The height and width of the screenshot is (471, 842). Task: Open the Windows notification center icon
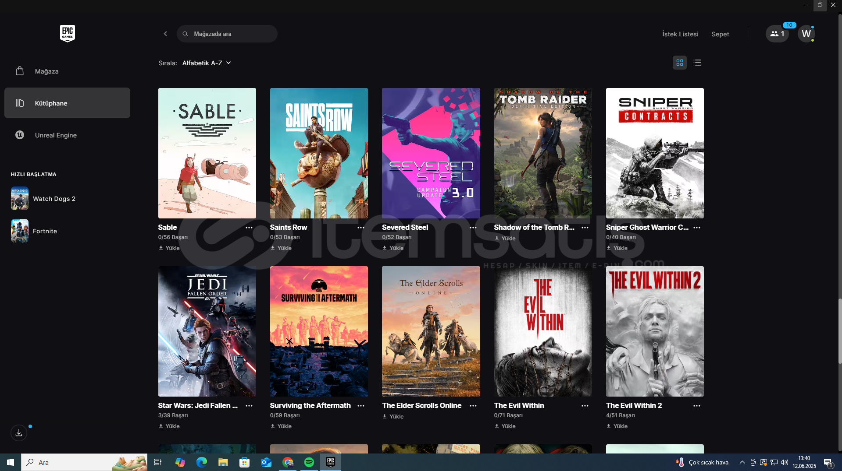(828, 462)
